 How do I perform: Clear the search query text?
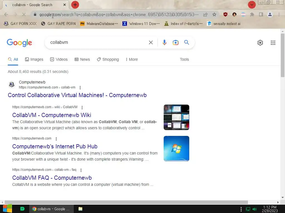click(x=151, y=42)
